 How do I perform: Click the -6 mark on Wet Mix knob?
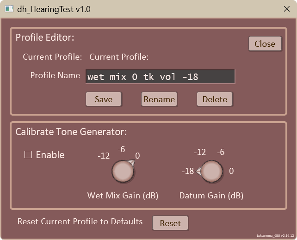pos(121,149)
